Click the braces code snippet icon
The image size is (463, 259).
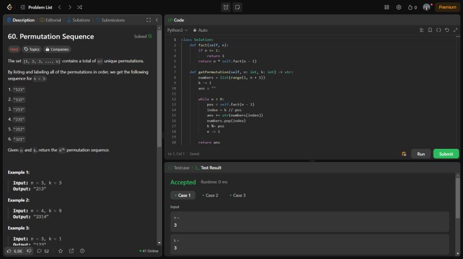pyautogui.click(x=439, y=30)
